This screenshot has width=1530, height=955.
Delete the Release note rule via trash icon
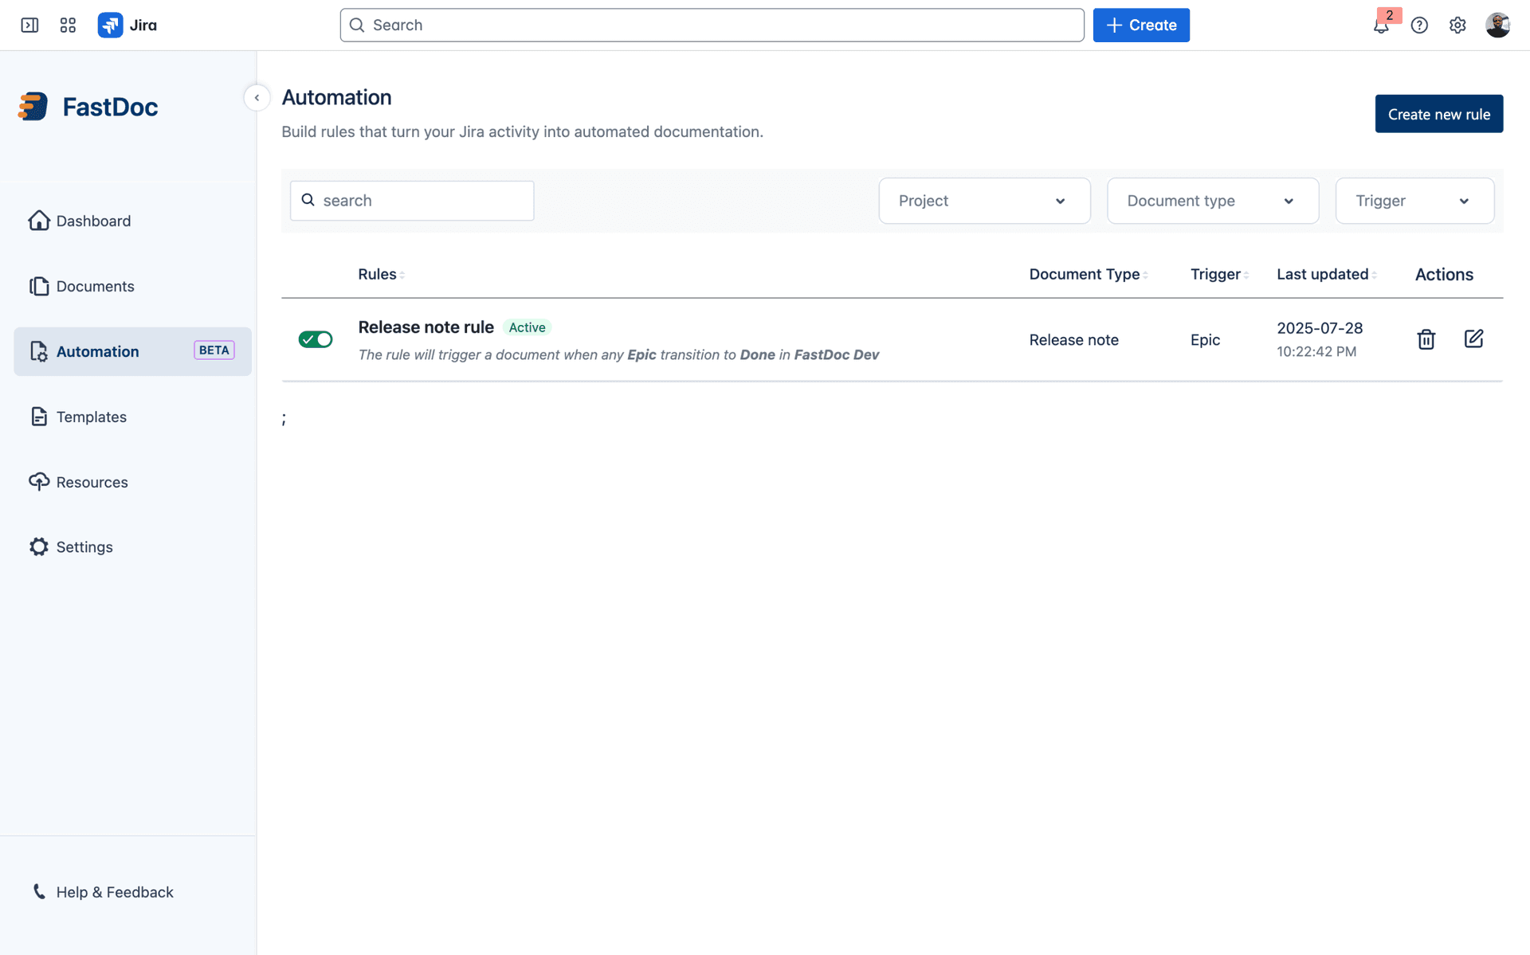[x=1426, y=339]
